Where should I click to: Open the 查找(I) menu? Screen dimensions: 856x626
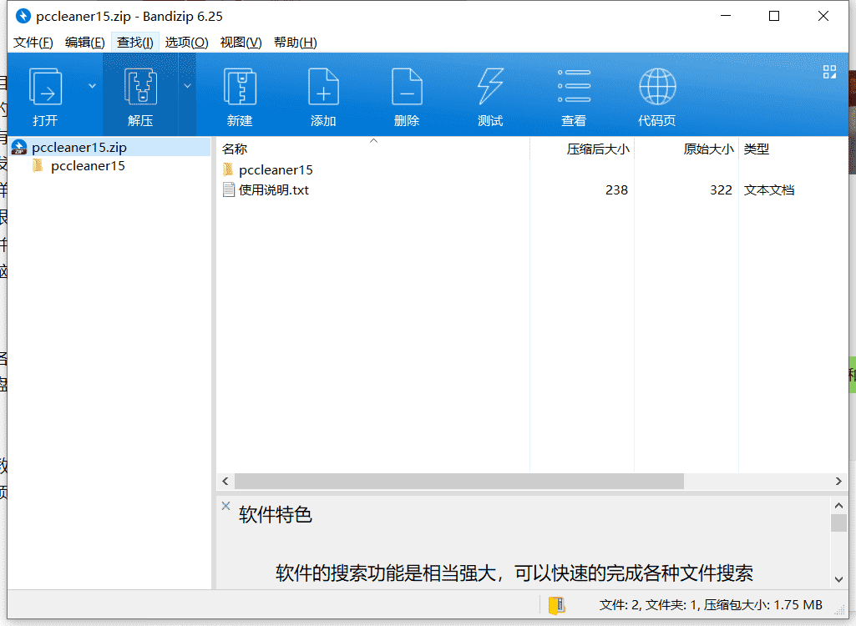pyautogui.click(x=134, y=43)
